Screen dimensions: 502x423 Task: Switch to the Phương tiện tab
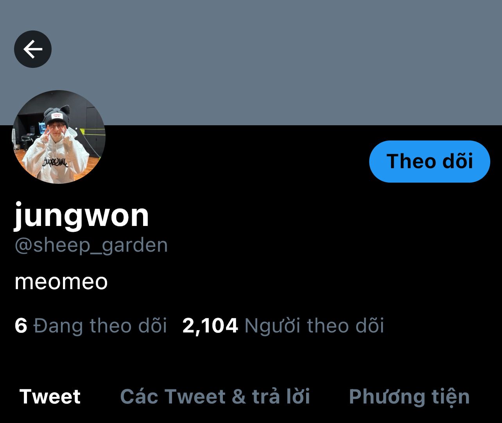[x=409, y=397]
